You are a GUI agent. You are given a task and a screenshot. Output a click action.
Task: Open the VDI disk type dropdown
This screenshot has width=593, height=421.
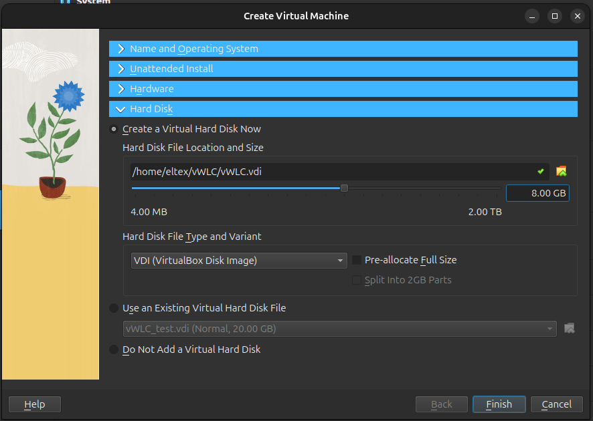239,261
